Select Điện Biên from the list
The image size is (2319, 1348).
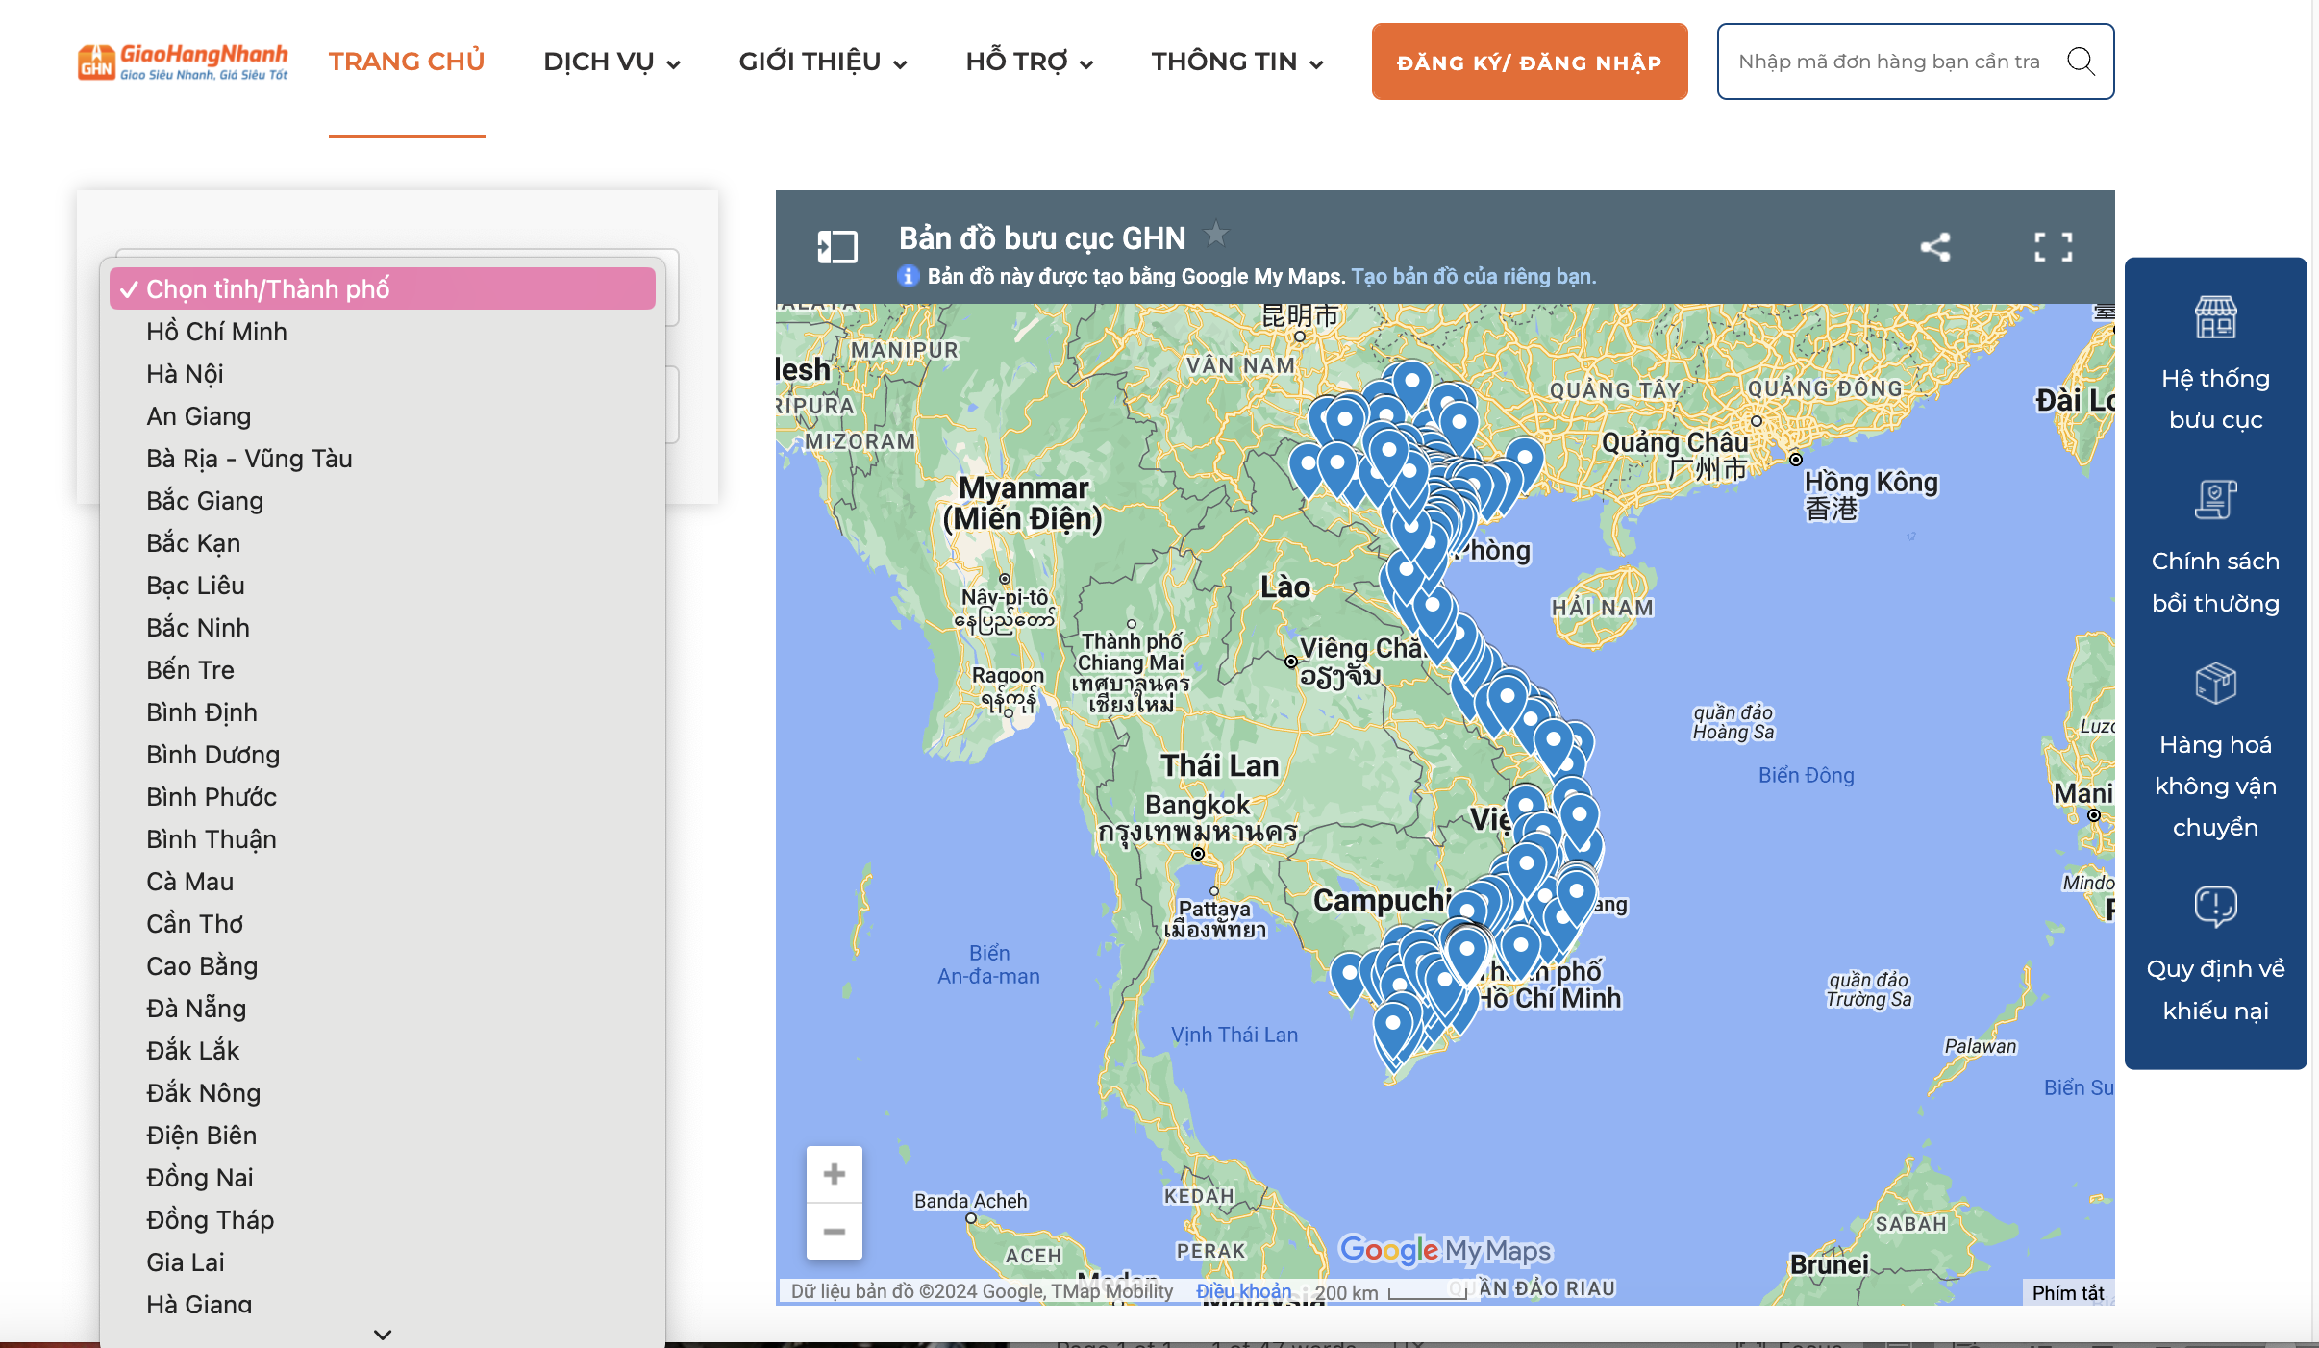(x=383, y=1136)
